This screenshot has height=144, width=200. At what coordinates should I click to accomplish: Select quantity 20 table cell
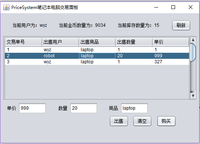pos(134,56)
